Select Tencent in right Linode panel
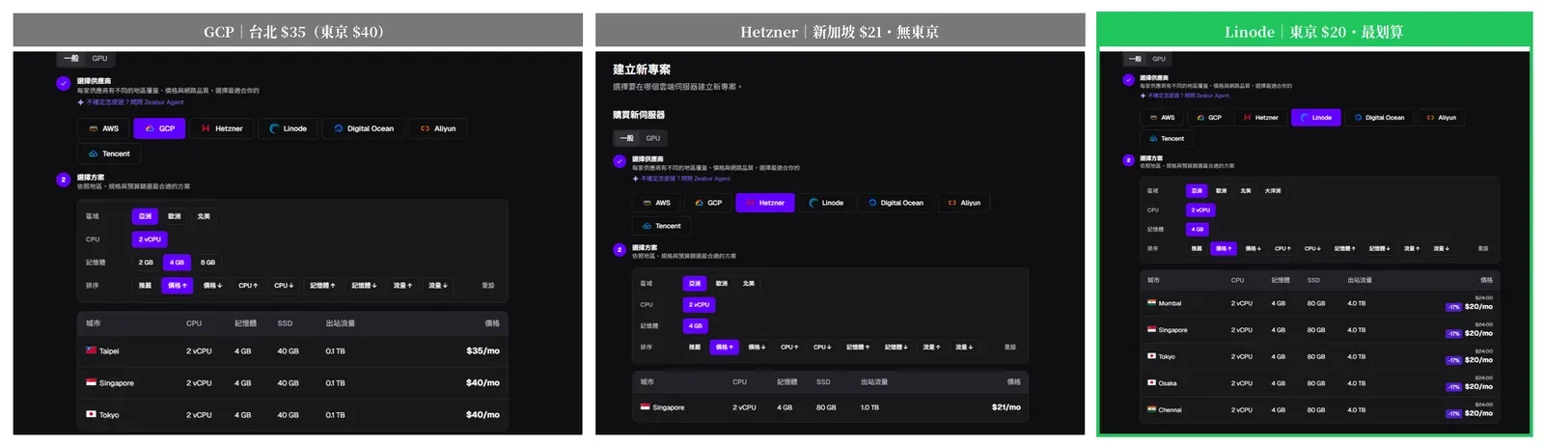 [1167, 139]
